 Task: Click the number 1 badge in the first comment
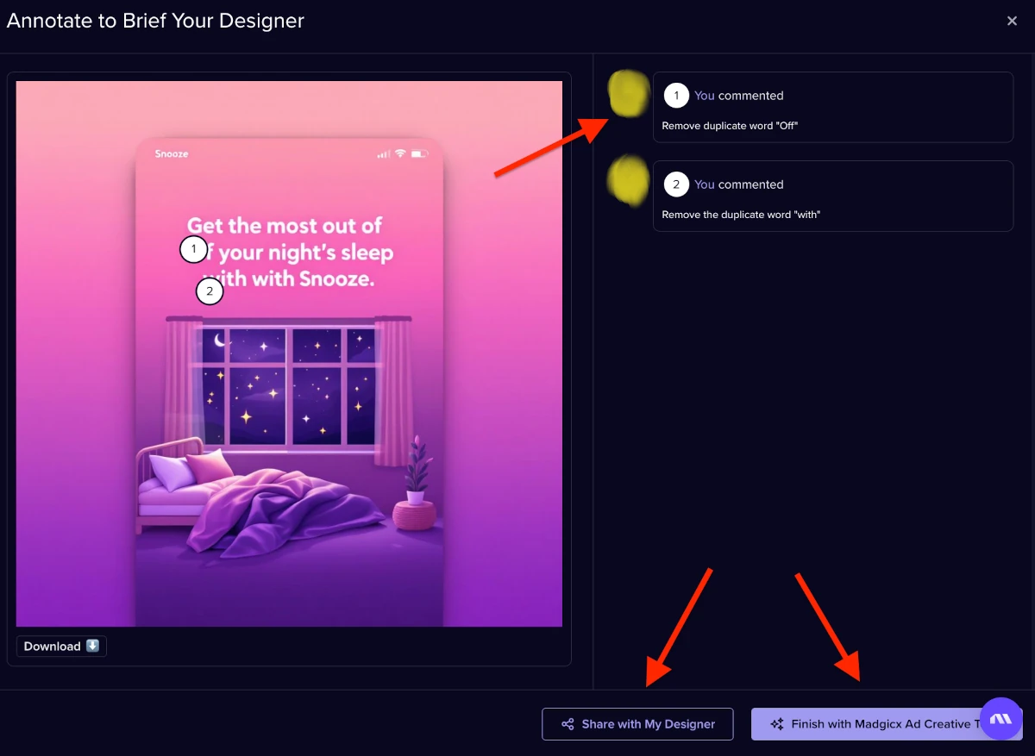[676, 96]
